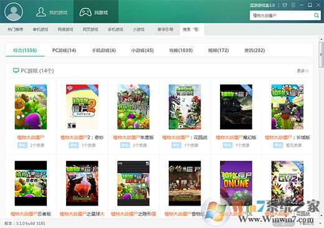The height and width of the screenshot is (228, 324).
Task: Switch to 网络游戏 nav tab
Action: pos(65,29)
